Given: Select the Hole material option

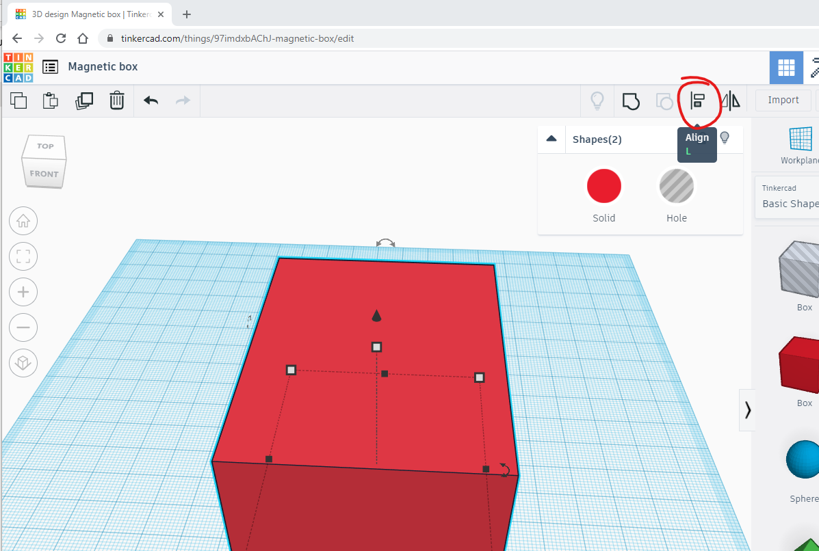Looking at the screenshot, I should [676, 186].
